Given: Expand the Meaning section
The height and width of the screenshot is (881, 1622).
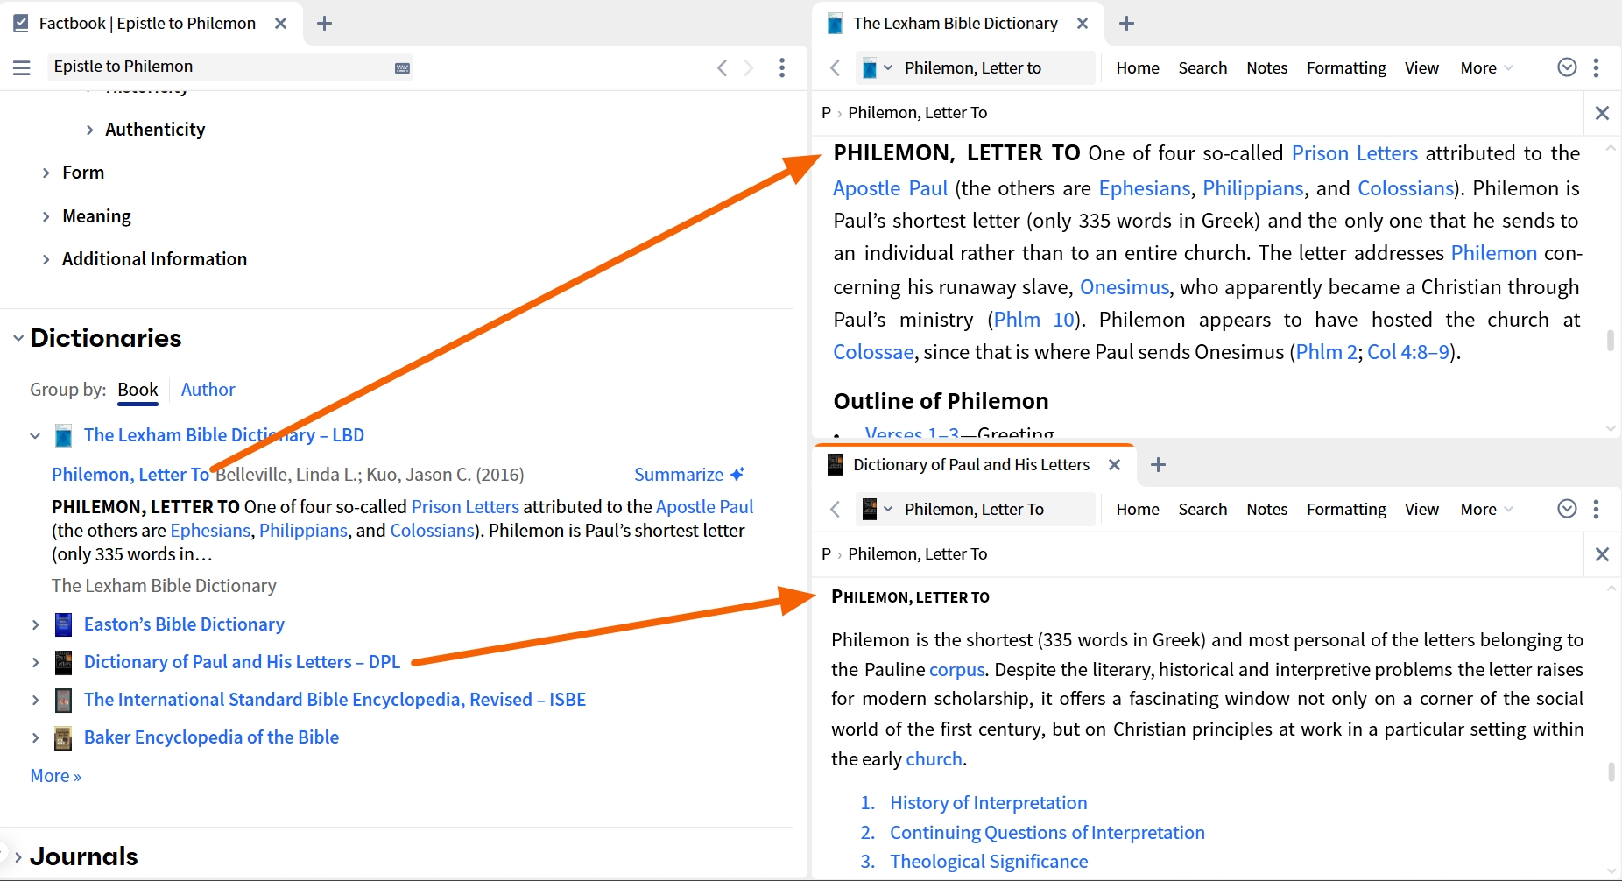Looking at the screenshot, I should tap(46, 216).
